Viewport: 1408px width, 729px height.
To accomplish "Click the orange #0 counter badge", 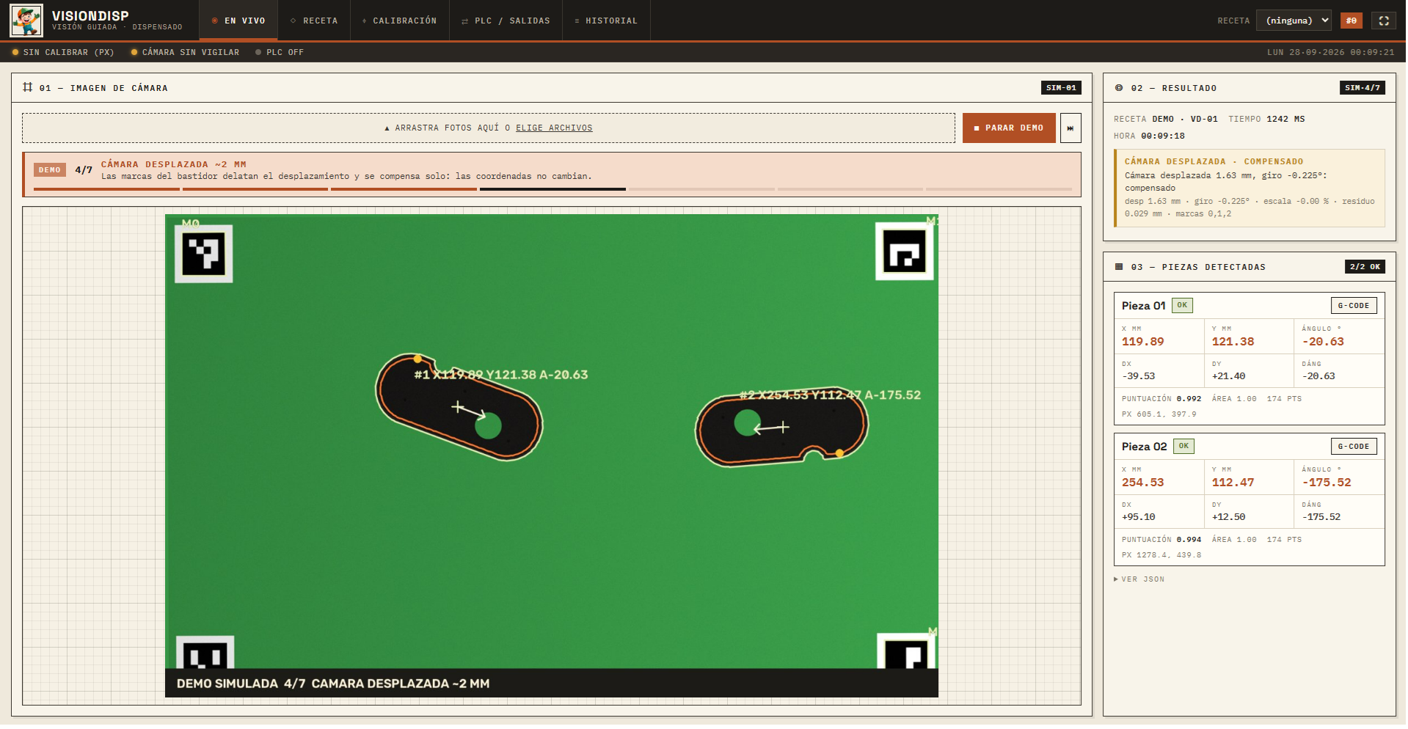I will click(1352, 21).
